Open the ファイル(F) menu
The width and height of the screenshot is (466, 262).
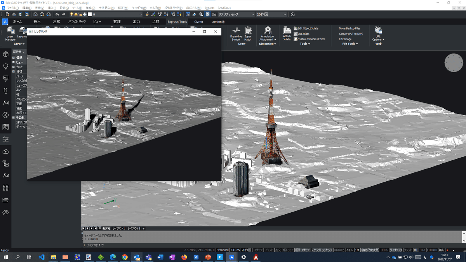point(13,8)
